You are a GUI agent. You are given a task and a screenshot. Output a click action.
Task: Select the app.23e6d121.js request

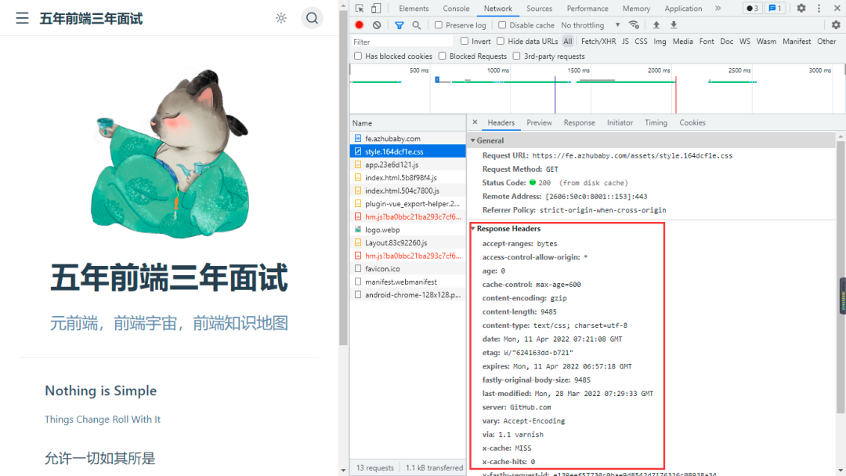[408, 164]
